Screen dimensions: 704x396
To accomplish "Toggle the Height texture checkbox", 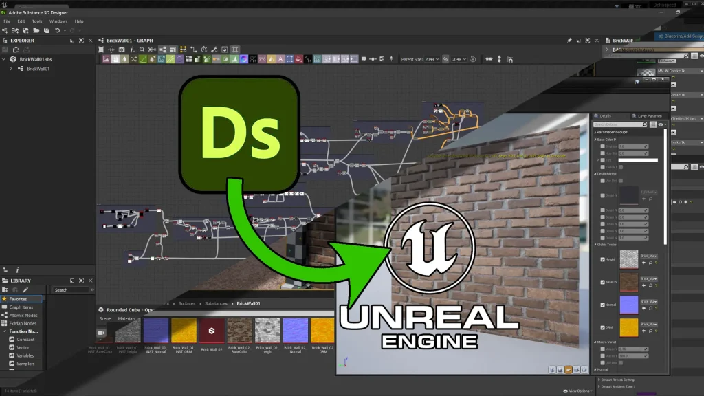I will pyautogui.click(x=603, y=259).
